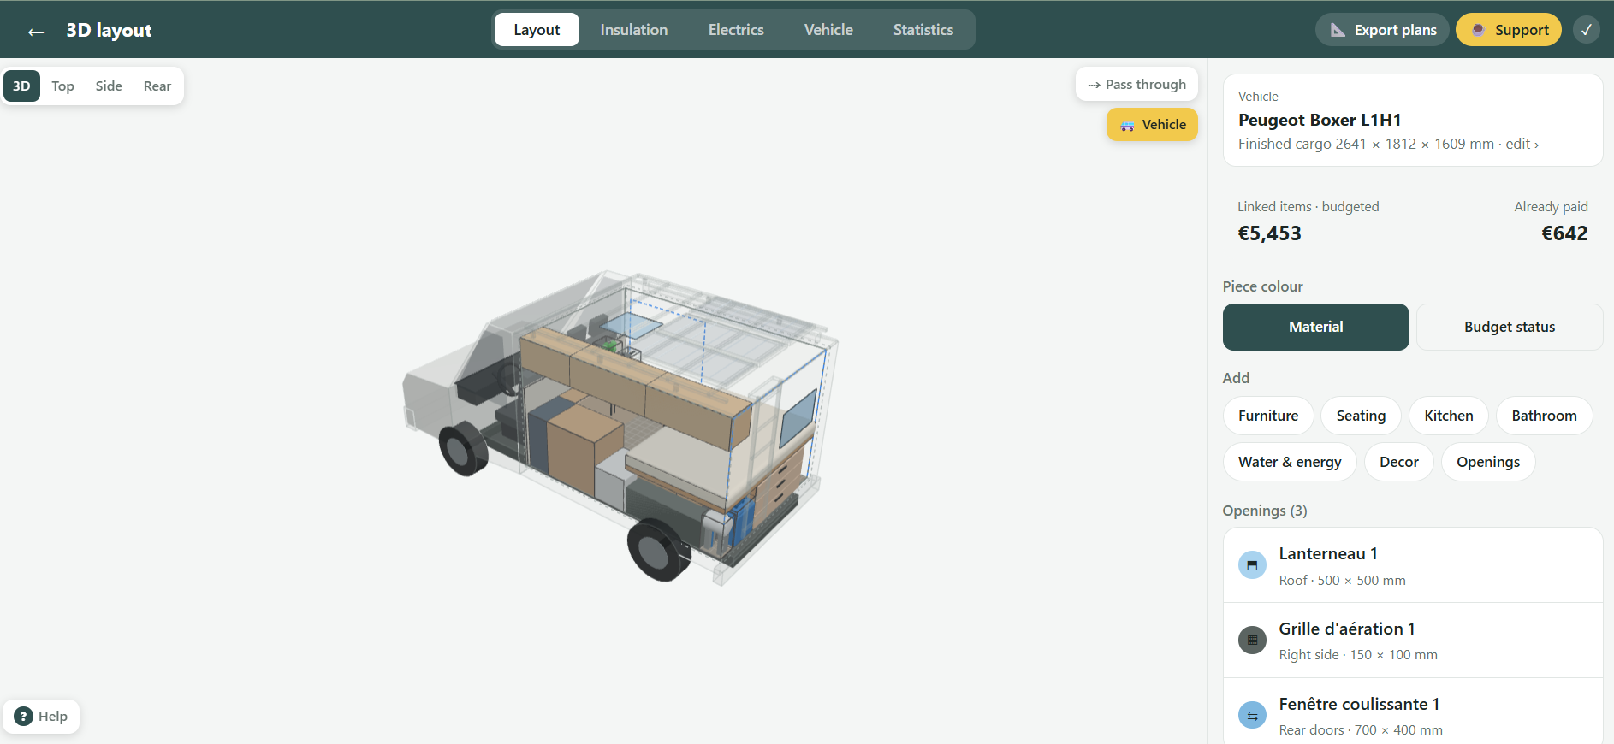Image resolution: width=1614 pixels, height=744 pixels.
Task: Click Export plans button
Action: pyautogui.click(x=1382, y=30)
